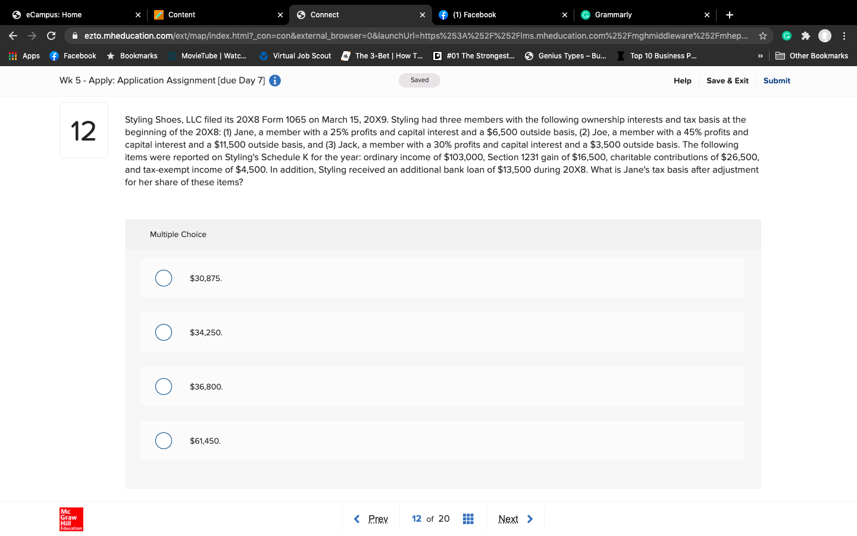Click the browser forward arrow
The image size is (857, 536).
click(32, 36)
